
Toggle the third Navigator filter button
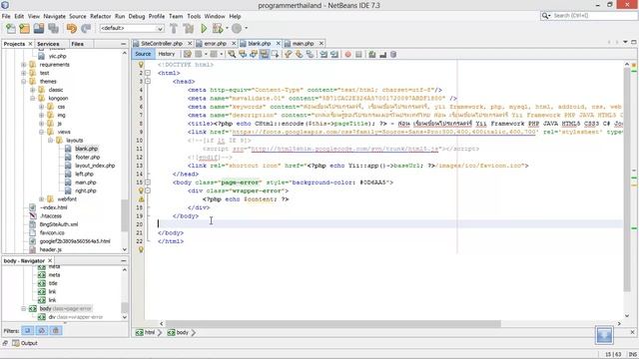[56, 330]
